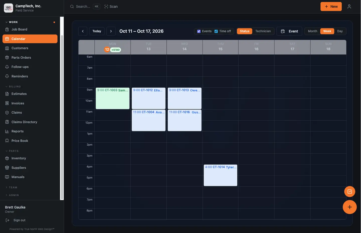Toggle the Events checkbox
Image resolution: width=361 pixels, height=233 pixels.
(199, 31)
